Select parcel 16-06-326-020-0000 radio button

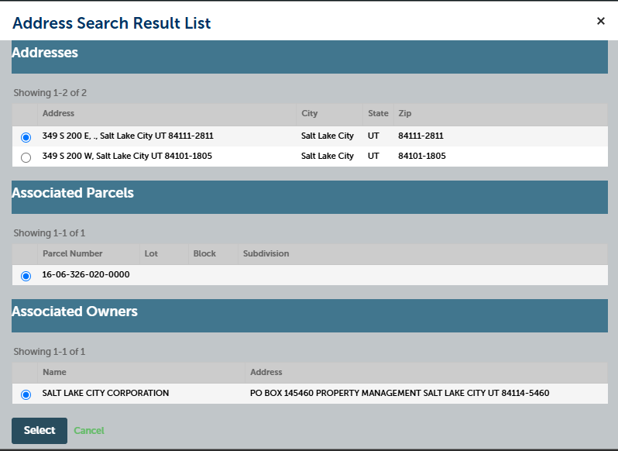click(x=26, y=276)
